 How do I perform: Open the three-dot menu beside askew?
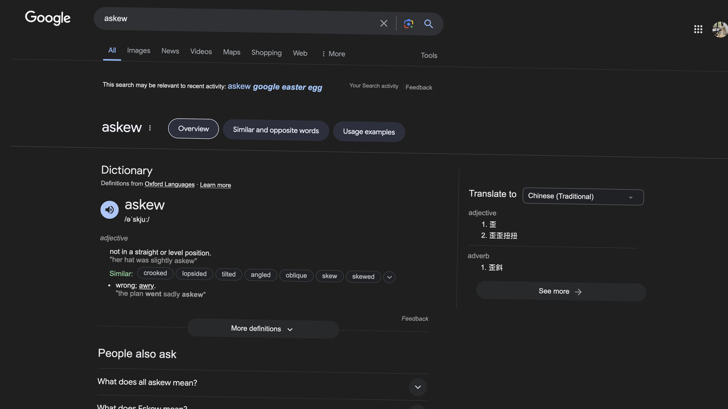[150, 128]
